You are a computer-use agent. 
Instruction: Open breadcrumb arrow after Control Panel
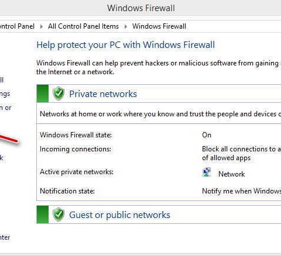pyautogui.click(x=41, y=26)
